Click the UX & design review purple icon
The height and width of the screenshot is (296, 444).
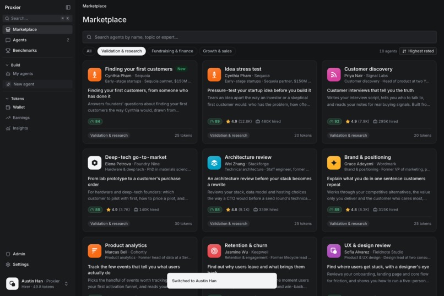click(x=334, y=251)
